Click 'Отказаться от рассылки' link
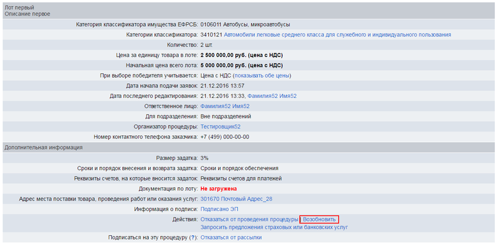The width and height of the screenshot is (496, 244). [x=231, y=237]
